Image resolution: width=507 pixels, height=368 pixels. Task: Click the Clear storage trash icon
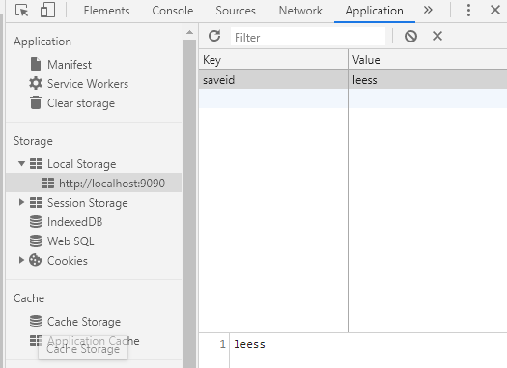[36, 102]
